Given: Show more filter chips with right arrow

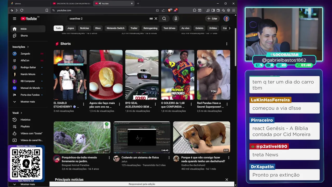Looking at the screenshot, I should point(229,28).
